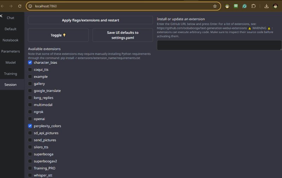Viewport: 282px width, 178px height.
Task: Click the browser forward arrow
Action: click(11, 6)
